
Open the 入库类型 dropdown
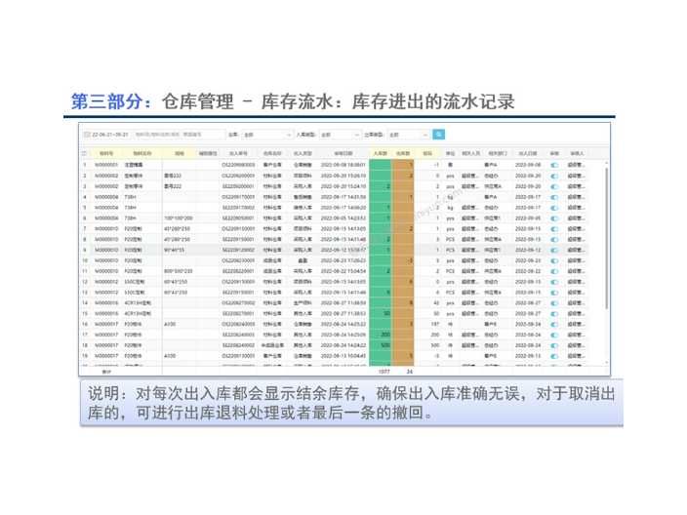[x=341, y=135]
